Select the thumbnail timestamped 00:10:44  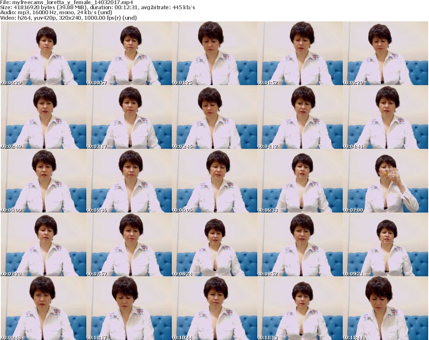pos(214,308)
